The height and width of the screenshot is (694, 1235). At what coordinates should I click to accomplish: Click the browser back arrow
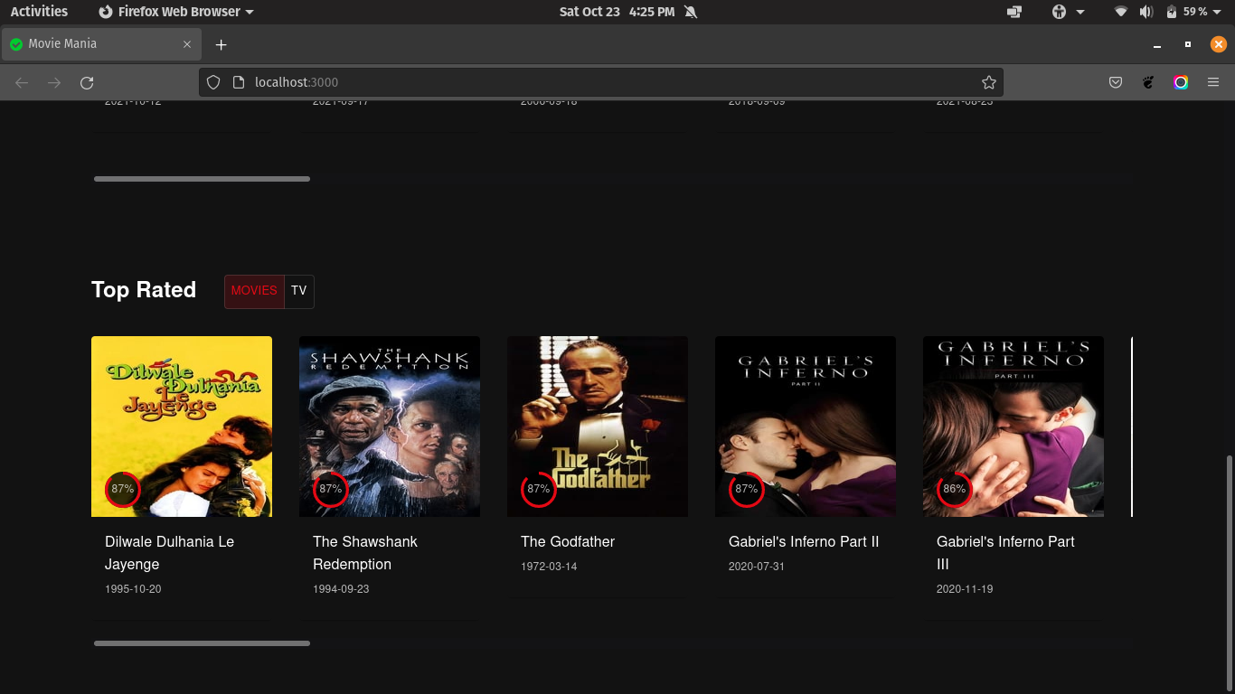tap(22, 82)
